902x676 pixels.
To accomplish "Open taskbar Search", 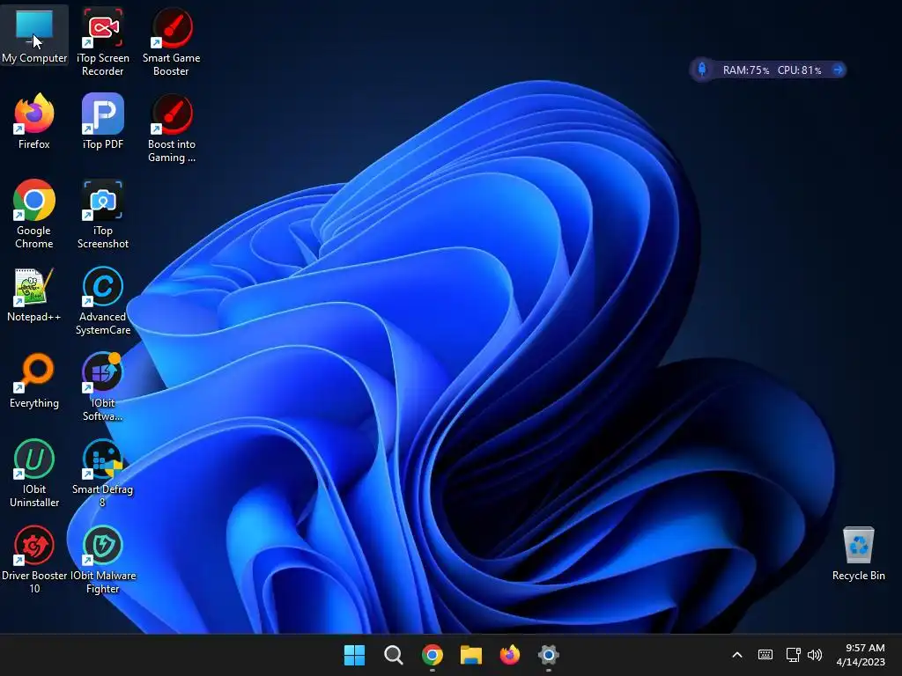I will (x=394, y=655).
